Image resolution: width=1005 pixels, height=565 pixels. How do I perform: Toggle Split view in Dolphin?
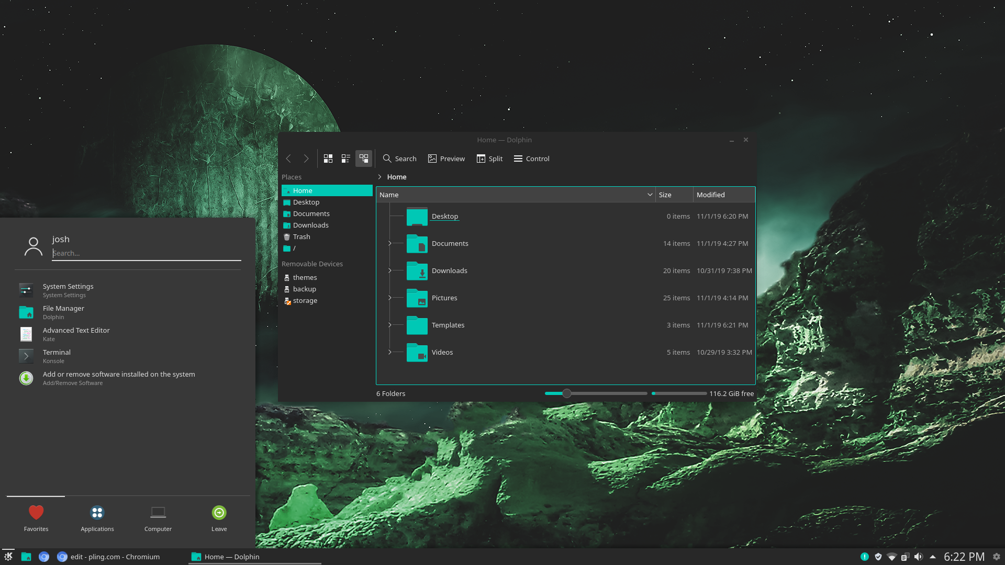click(489, 159)
